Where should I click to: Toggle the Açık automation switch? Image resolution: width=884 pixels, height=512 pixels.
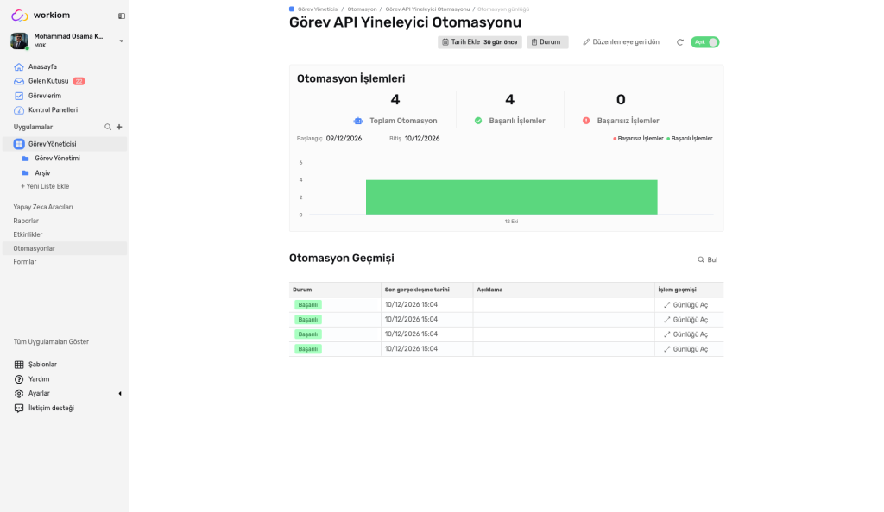tap(704, 42)
